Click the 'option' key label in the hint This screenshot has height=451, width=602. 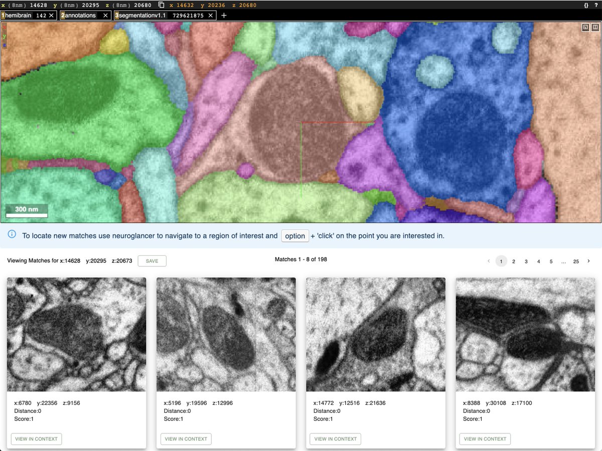[x=295, y=236]
